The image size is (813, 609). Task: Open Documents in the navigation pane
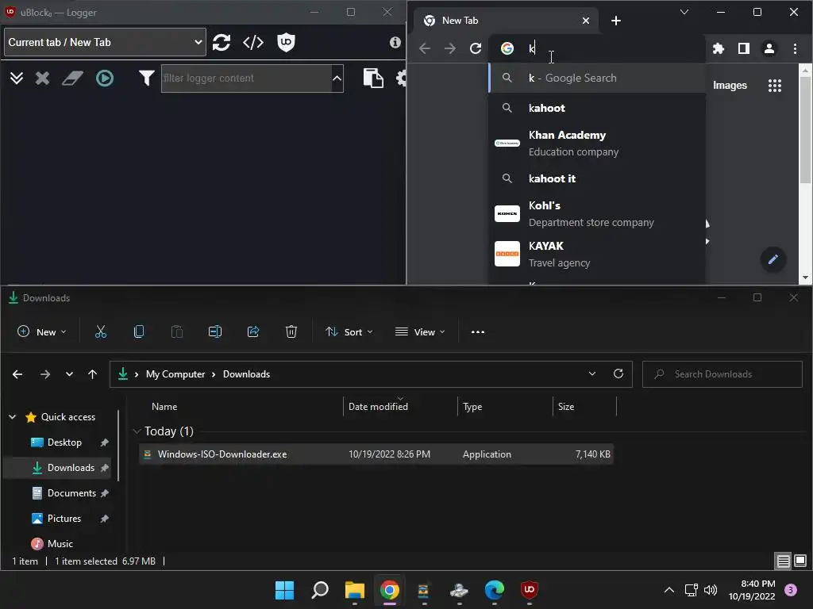pos(71,493)
